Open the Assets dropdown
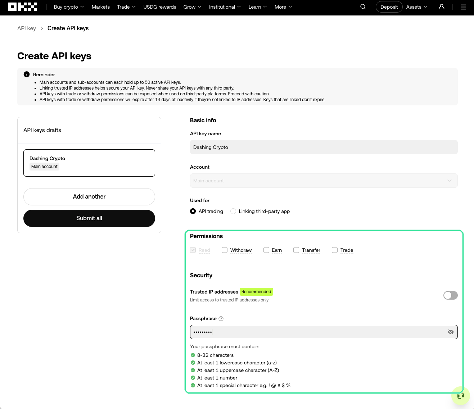 click(x=417, y=7)
